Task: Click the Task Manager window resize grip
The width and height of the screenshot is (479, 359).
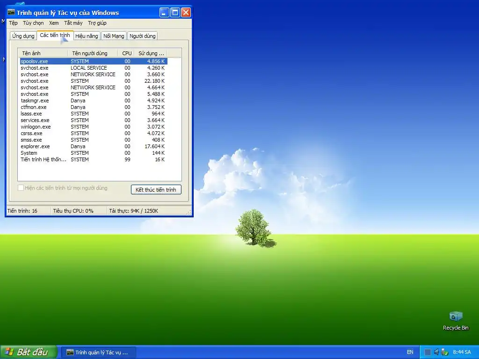Action: point(189,213)
